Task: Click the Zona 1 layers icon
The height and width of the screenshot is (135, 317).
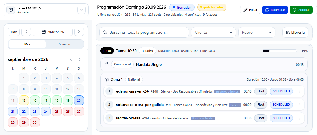Action: 107,79
